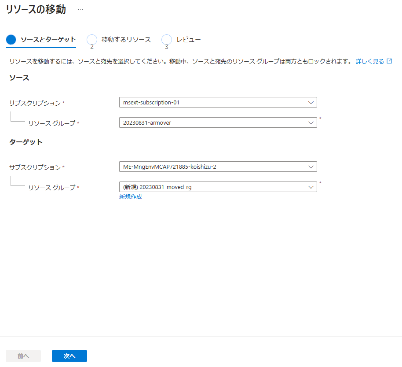Click the ターゲット section heading
Image resolution: width=402 pixels, height=367 pixels.
click(26, 142)
